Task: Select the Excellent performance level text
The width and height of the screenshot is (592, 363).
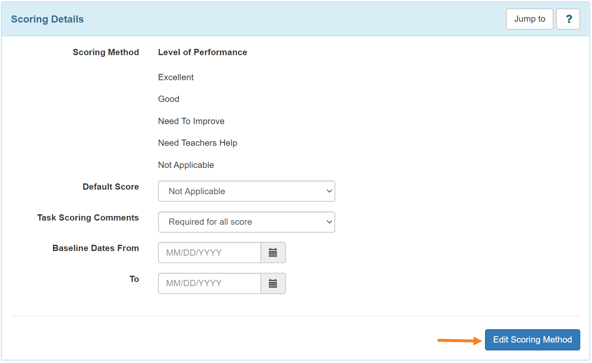Action: (176, 77)
